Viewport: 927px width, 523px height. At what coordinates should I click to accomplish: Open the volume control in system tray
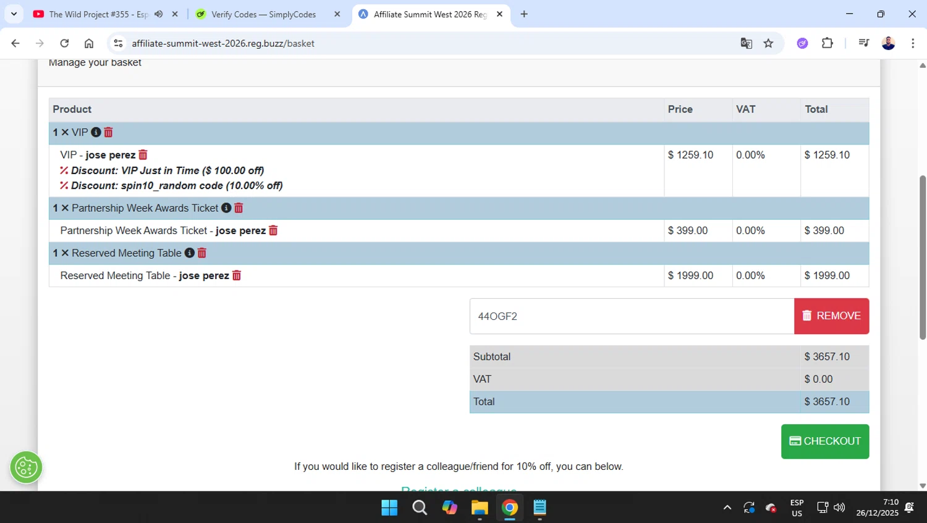coord(839,508)
